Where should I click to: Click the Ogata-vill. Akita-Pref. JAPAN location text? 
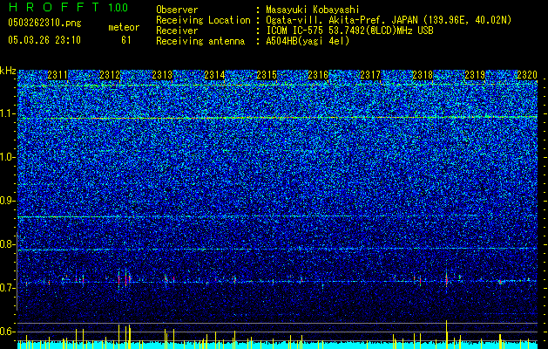tap(389, 20)
